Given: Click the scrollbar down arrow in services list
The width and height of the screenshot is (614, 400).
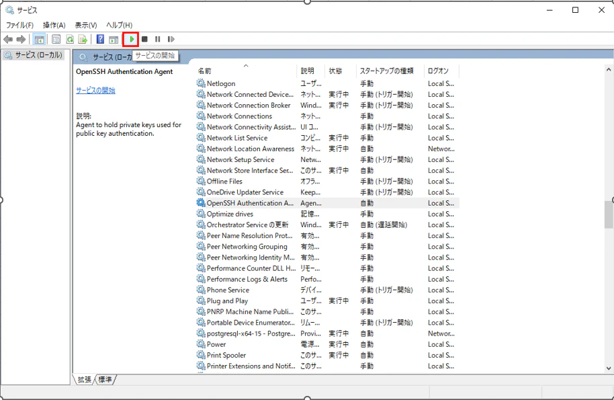Looking at the screenshot, I should tap(609, 368).
